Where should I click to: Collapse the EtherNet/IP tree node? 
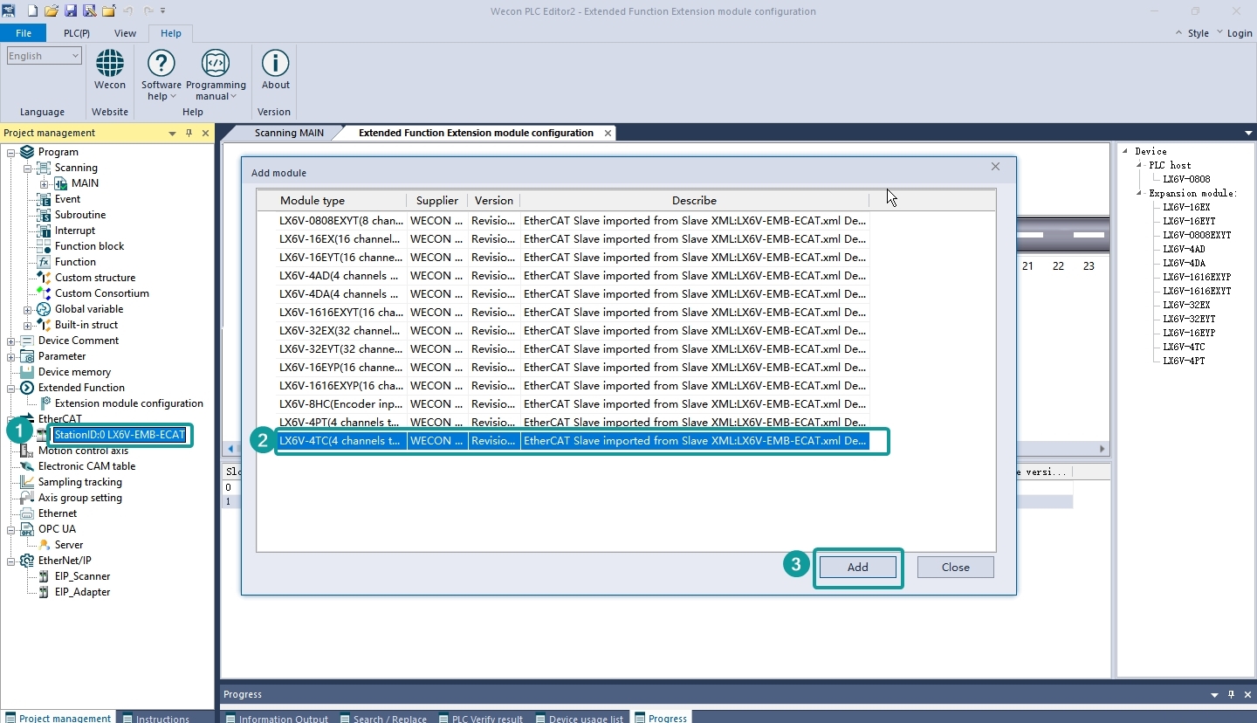tap(10, 561)
